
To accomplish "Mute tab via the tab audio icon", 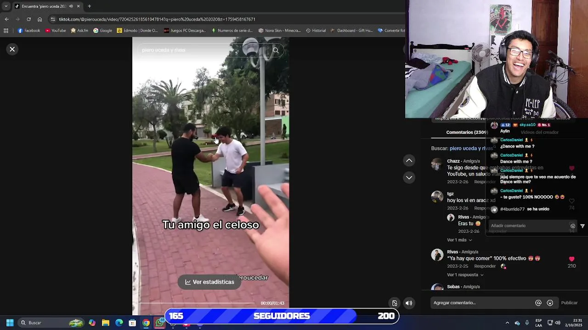I will [70, 6].
